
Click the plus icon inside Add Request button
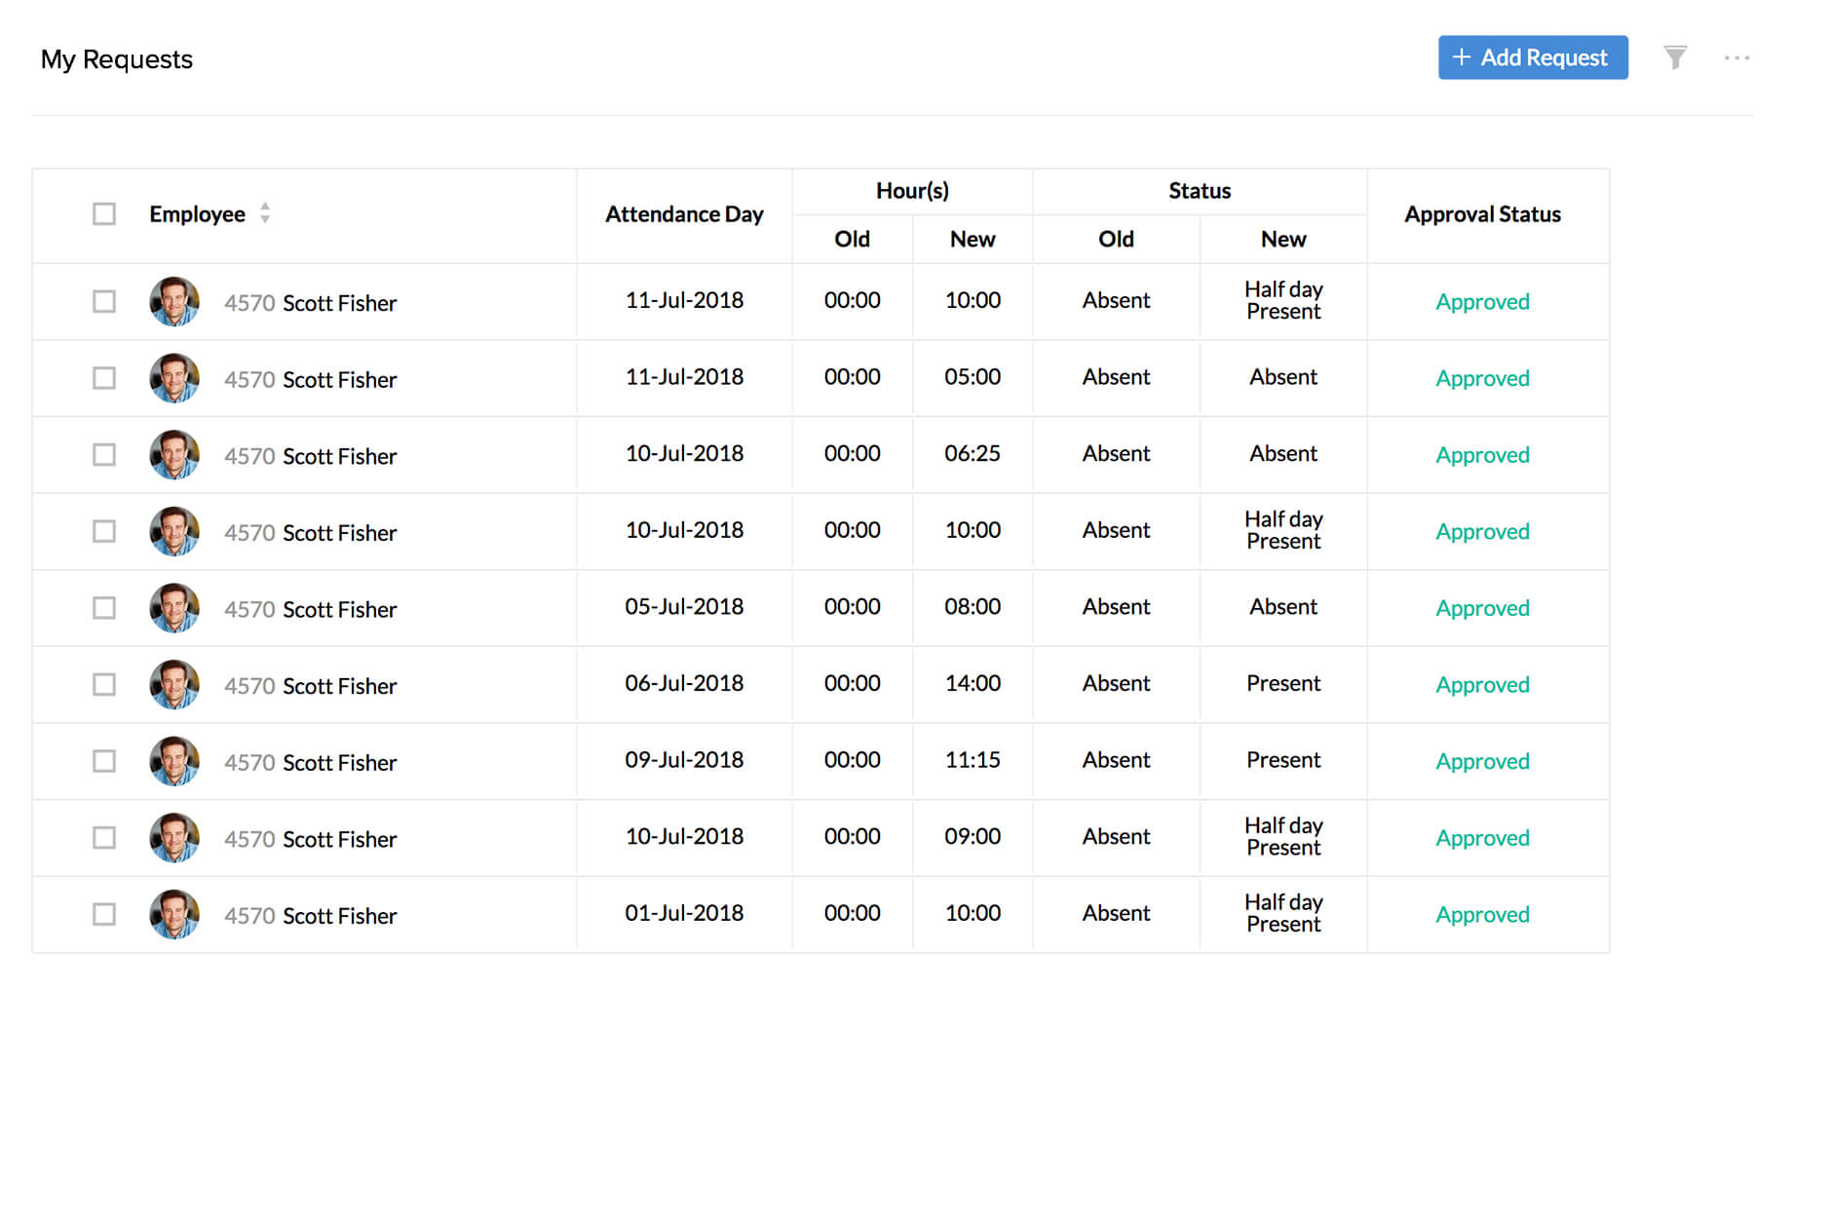(x=1462, y=57)
